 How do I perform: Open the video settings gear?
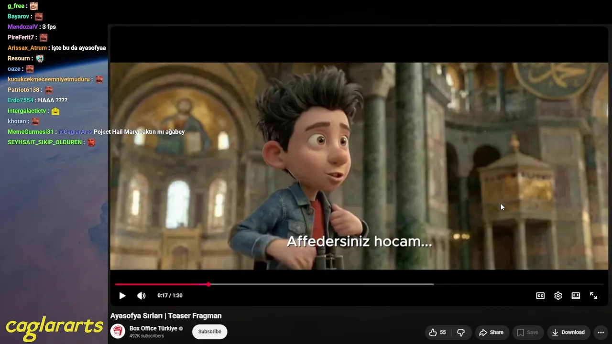[558, 296]
